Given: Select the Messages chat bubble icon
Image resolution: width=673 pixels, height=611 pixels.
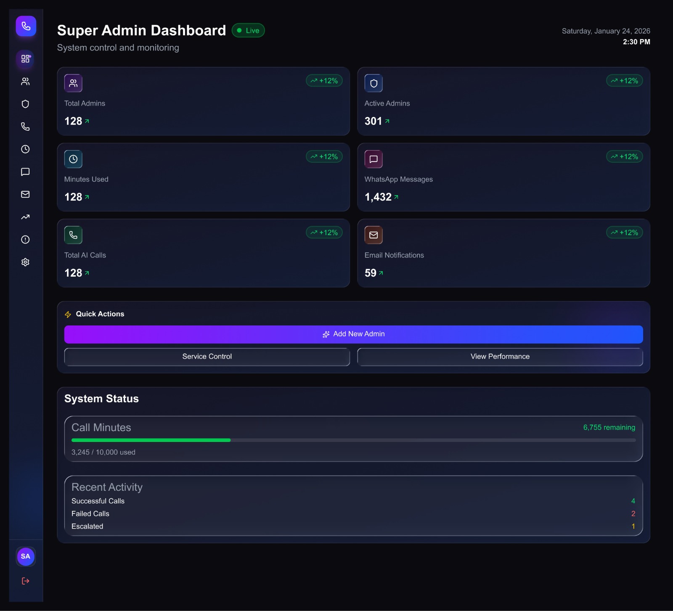Looking at the screenshot, I should [x=25, y=172].
